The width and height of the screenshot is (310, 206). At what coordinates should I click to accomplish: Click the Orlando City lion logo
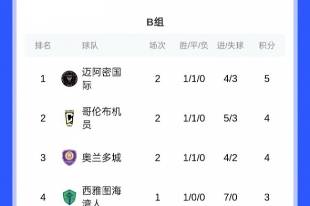[69, 158]
